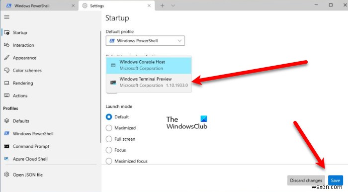This screenshot has height=192, width=348.
Task: Select Full screen launch mode
Action: 109,139
